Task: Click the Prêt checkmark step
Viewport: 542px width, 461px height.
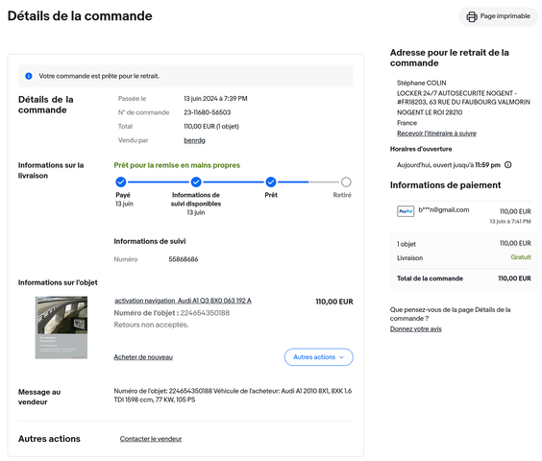Action: 271,182
